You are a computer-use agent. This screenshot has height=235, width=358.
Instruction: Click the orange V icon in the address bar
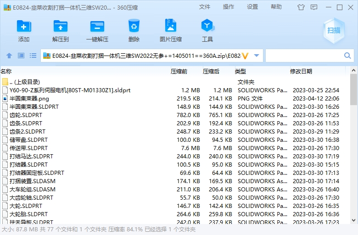(245, 56)
